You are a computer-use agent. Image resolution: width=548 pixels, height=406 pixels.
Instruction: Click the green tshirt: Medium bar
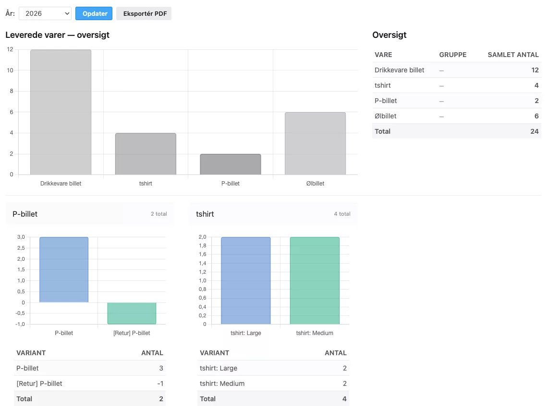click(315, 281)
